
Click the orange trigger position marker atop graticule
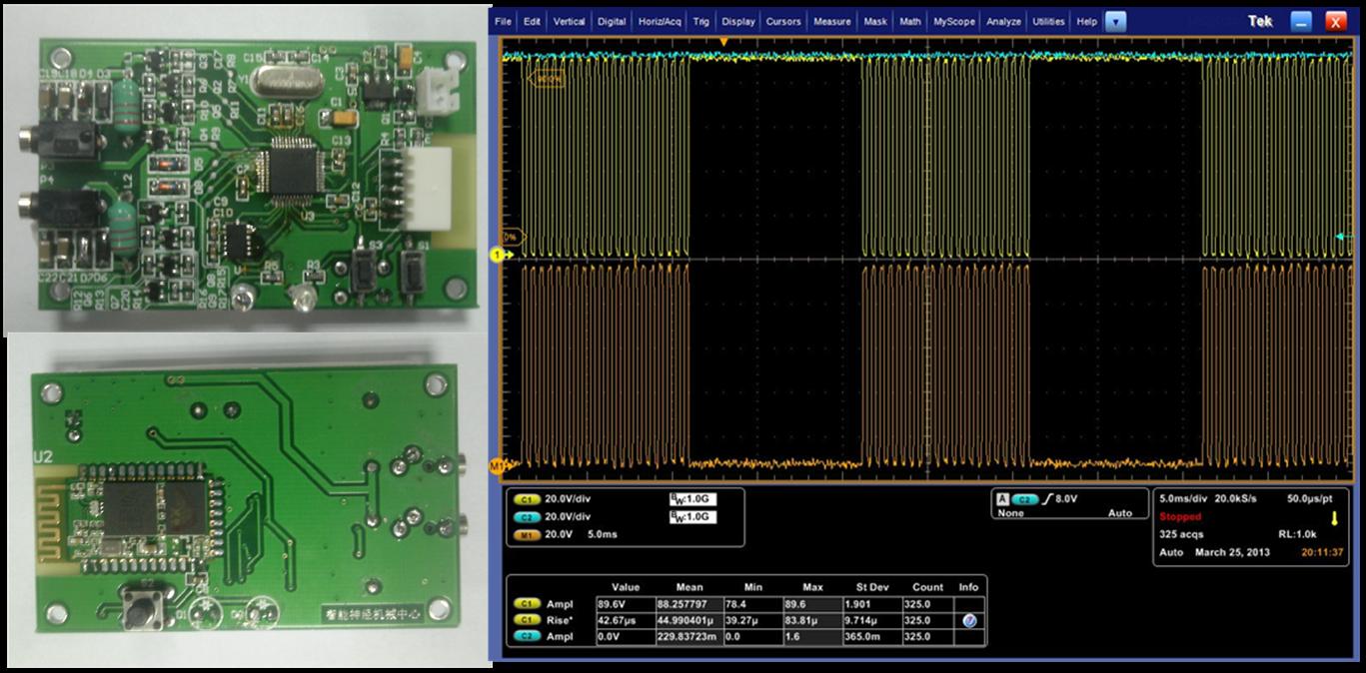(x=724, y=41)
